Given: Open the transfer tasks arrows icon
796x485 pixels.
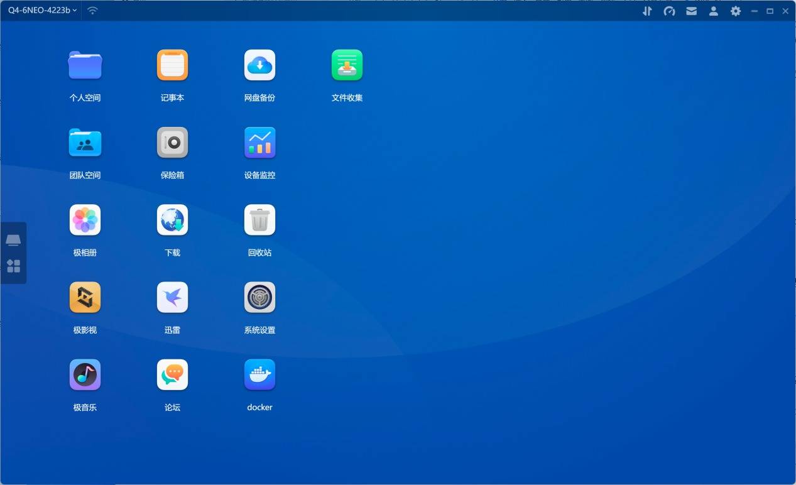Looking at the screenshot, I should (x=647, y=11).
